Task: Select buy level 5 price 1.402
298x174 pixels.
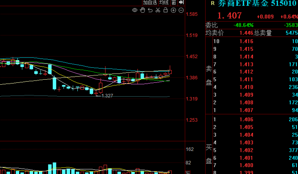Action: click(x=246, y=150)
